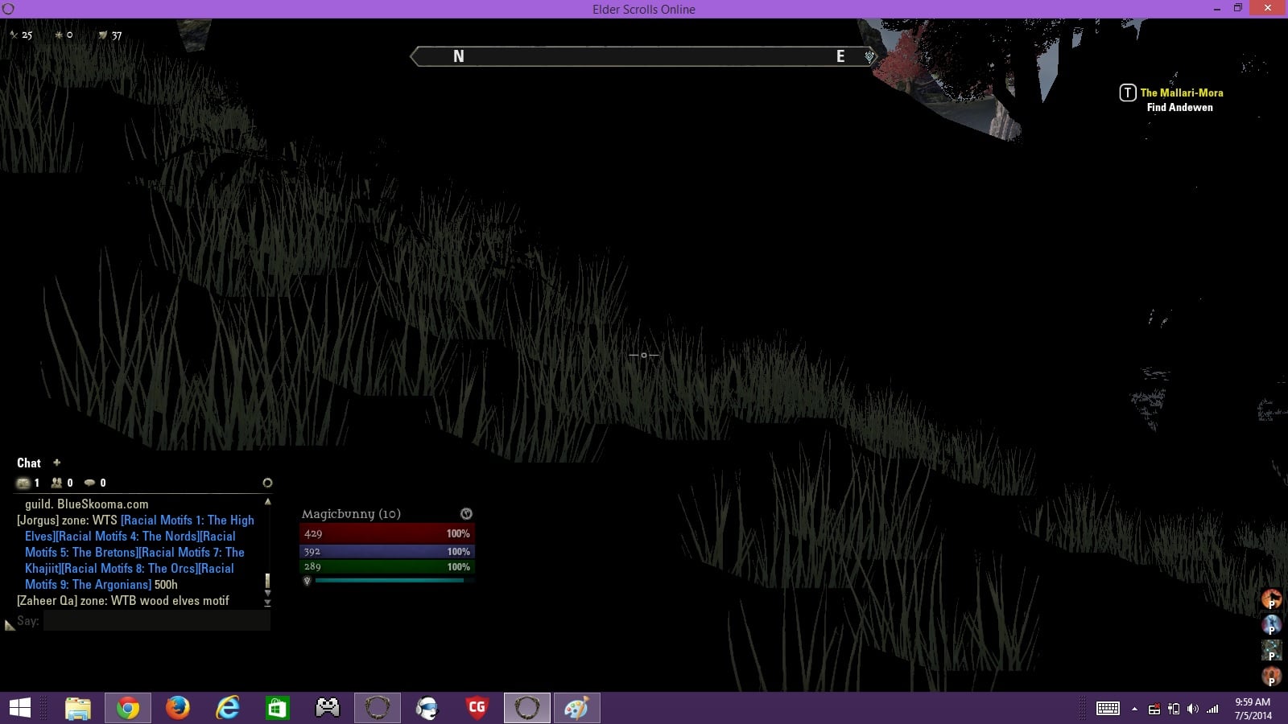Open the red CG shield app
This screenshot has width=1288, height=724.
pos(477,708)
